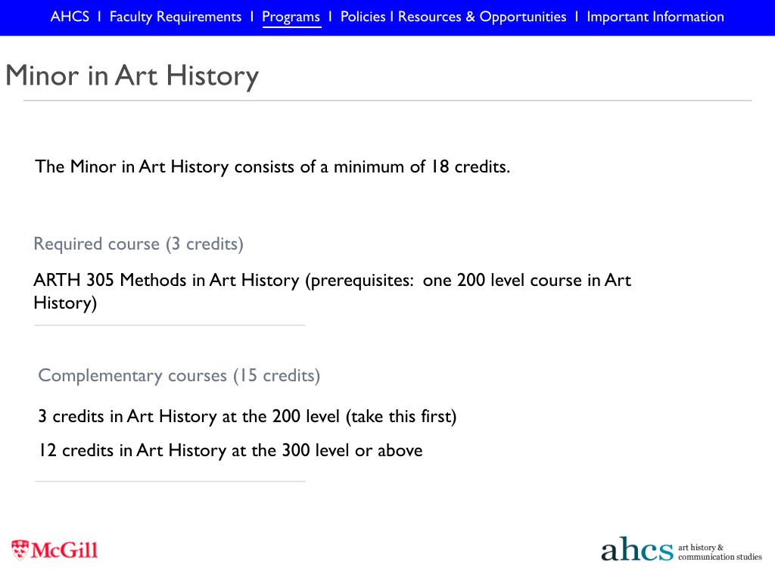The height and width of the screenshot is (581, 775).
Task: Click the McGill crest icon
Action: click(x=20, y=549)
